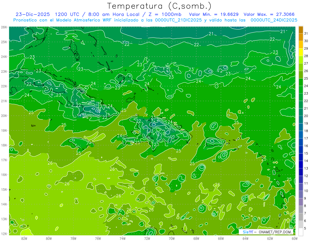313x242 pixels.
Task: Click the "16" label on the color scale
Action: point(306,146)
